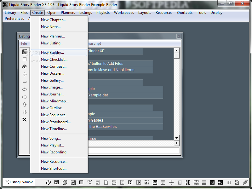Click the stacked sheets icon in bottom toolbar

coord(49,182)
